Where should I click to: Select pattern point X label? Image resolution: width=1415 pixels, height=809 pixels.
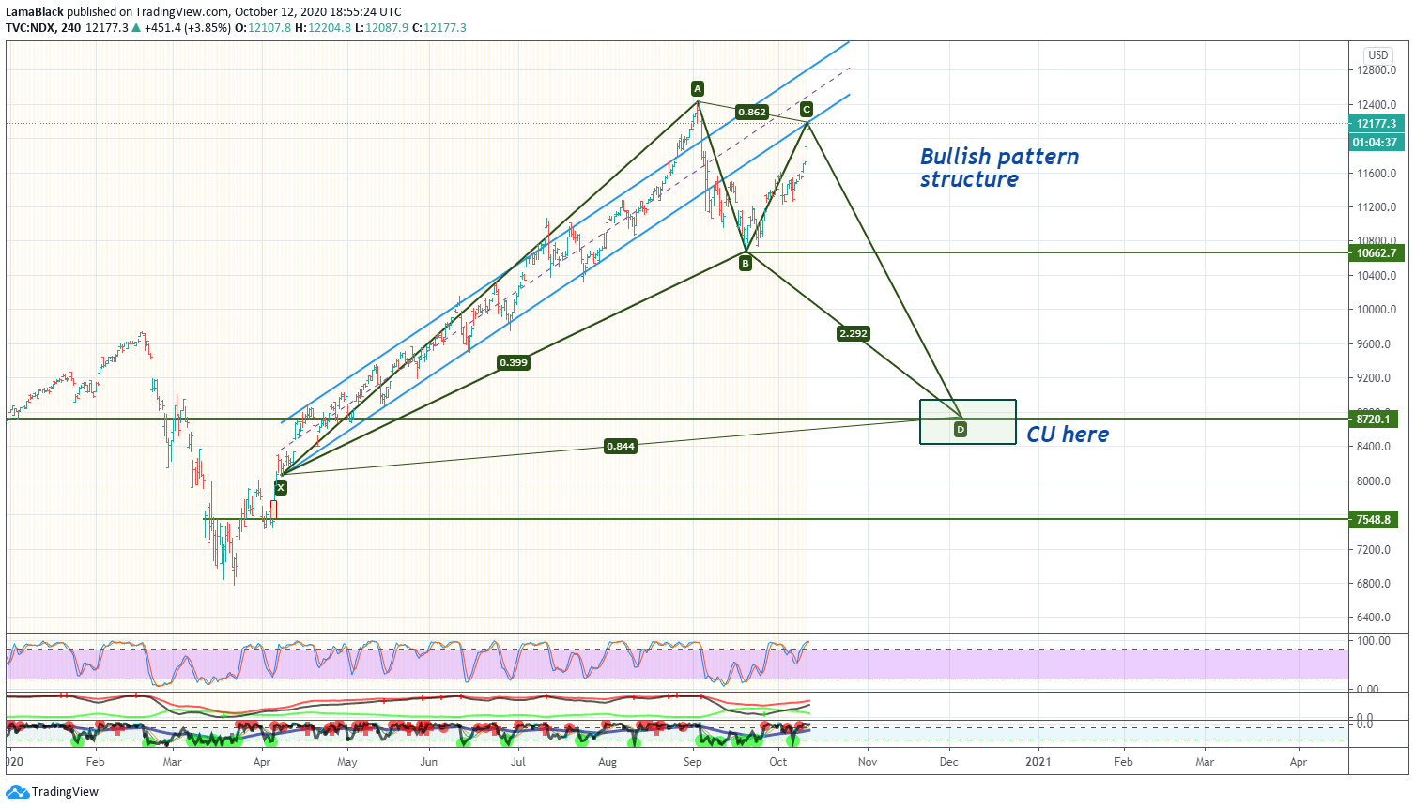click(x=280, y=487)
